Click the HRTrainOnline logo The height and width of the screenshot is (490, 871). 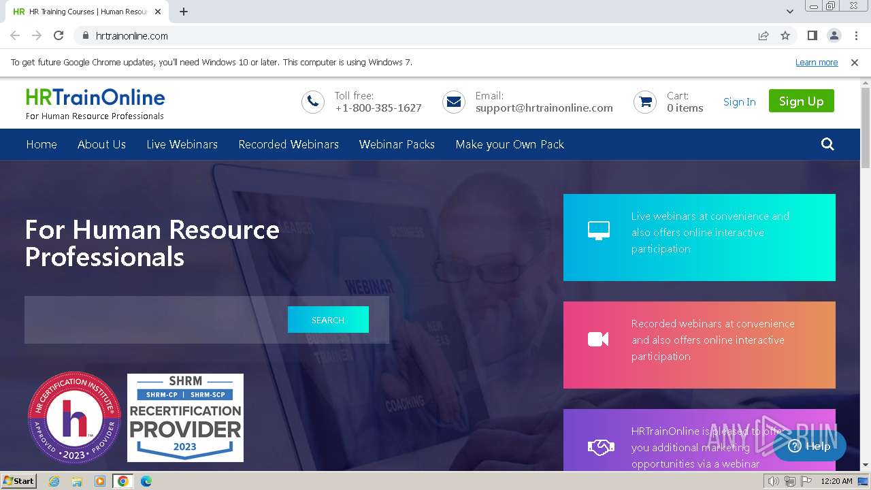point(95,103)
